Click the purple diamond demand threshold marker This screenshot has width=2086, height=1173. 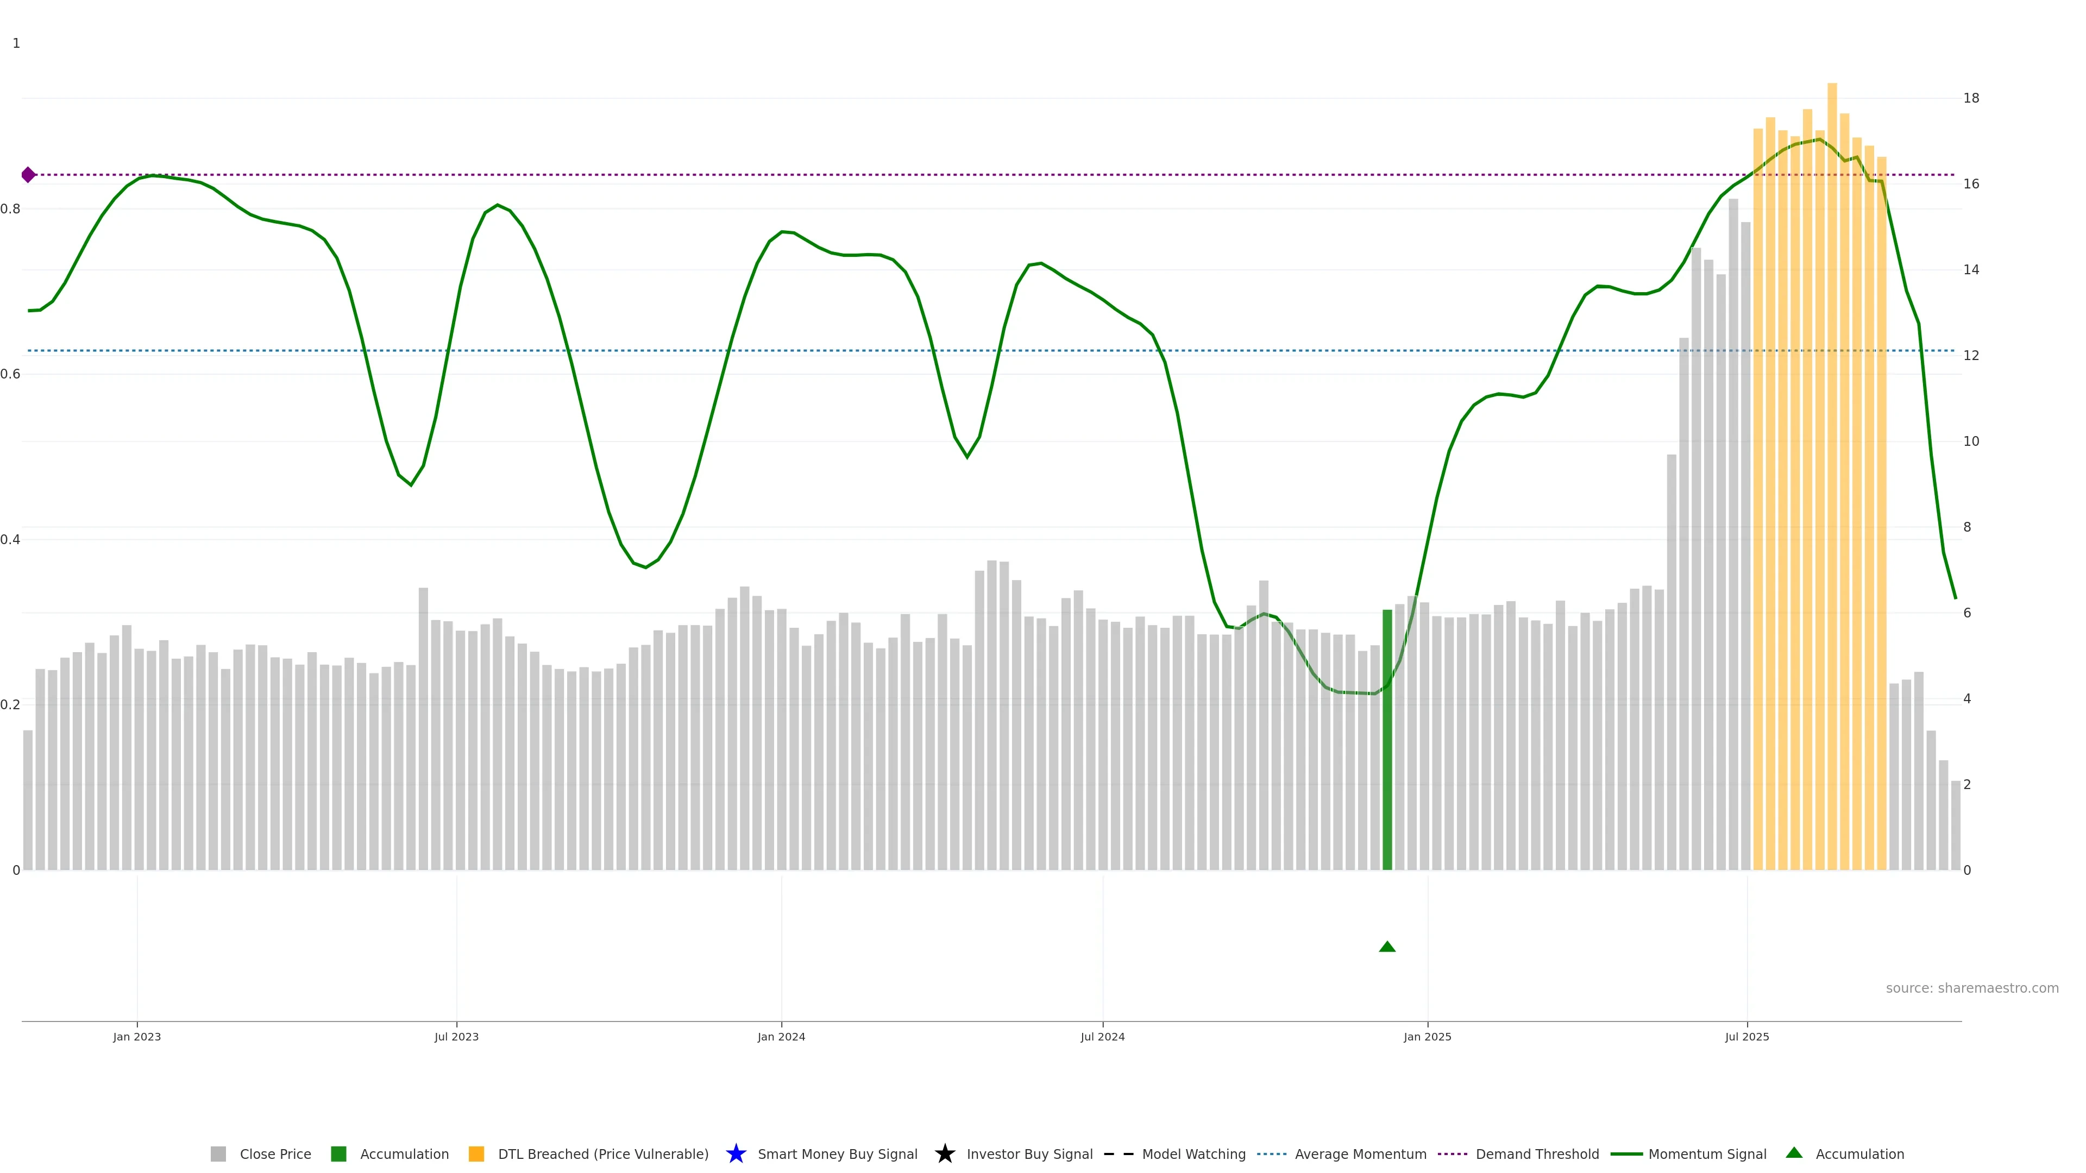(28, 175)
